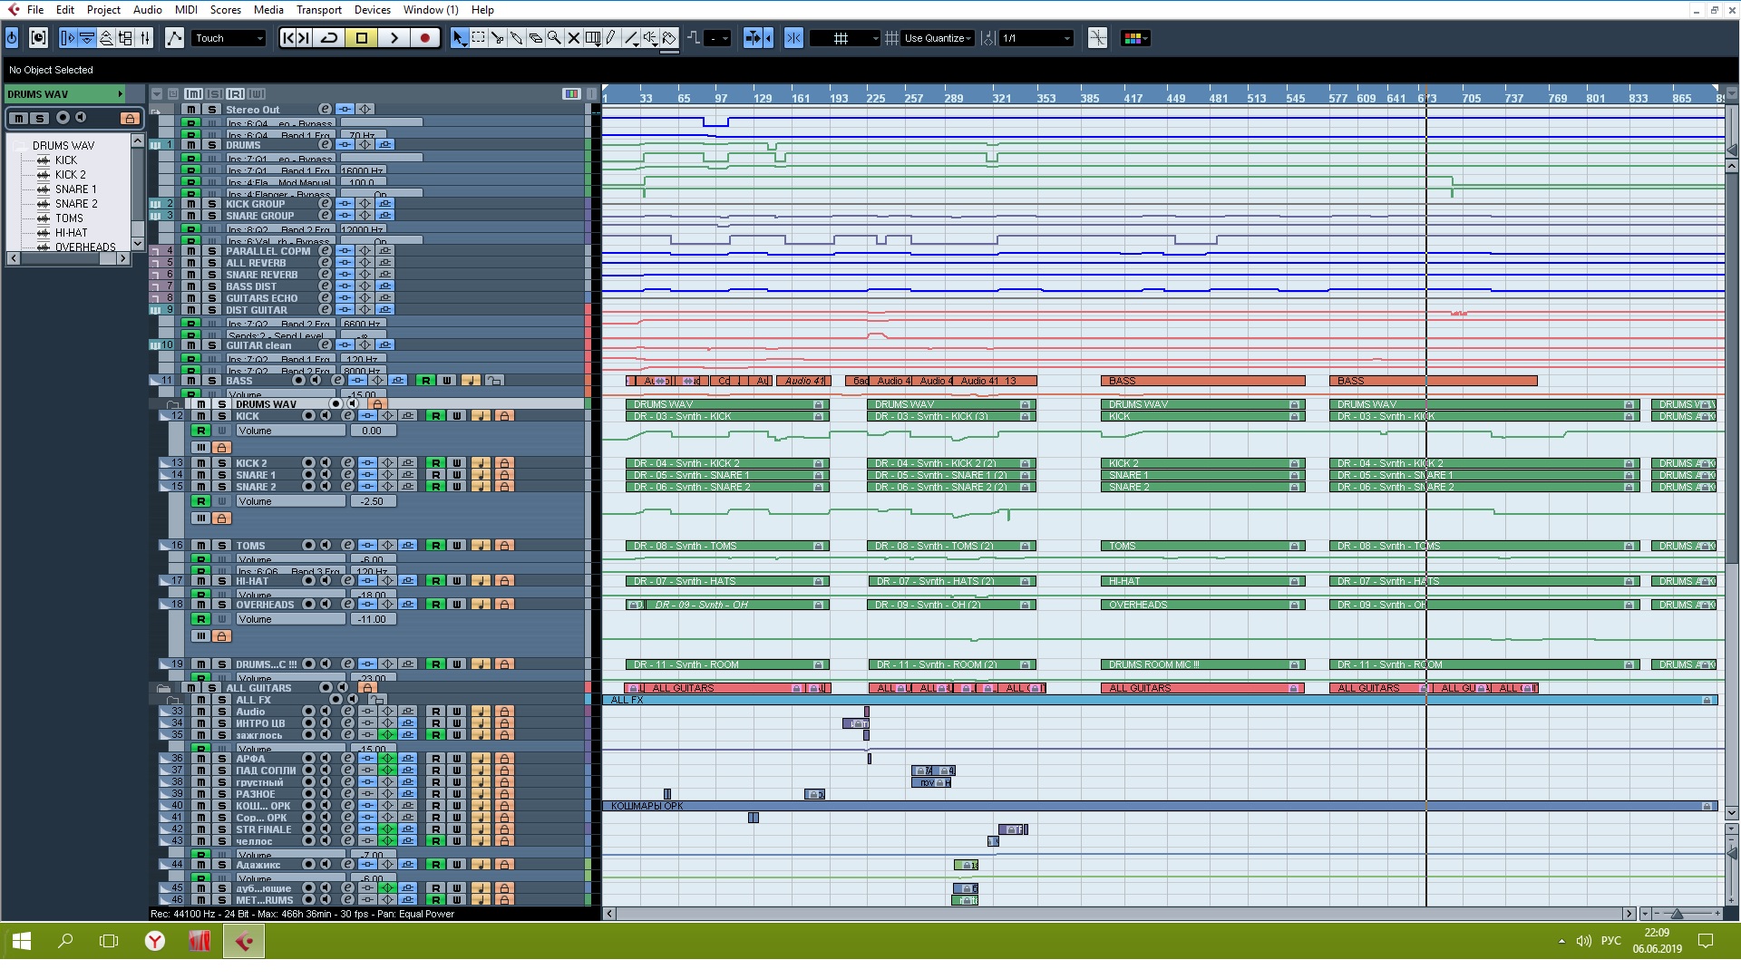Viewport: 1741px width, 979px height.
Task: Open the Transport menu
Action: pyautogui.click(x=319, y=10)
